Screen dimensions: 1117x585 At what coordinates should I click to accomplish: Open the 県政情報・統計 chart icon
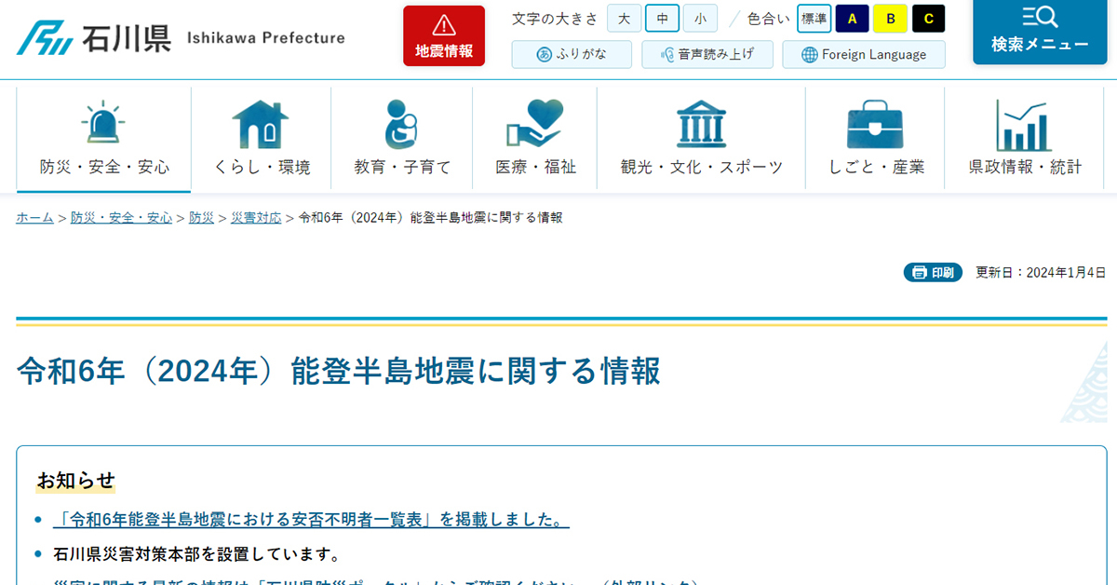click(x=1024, y=125)
